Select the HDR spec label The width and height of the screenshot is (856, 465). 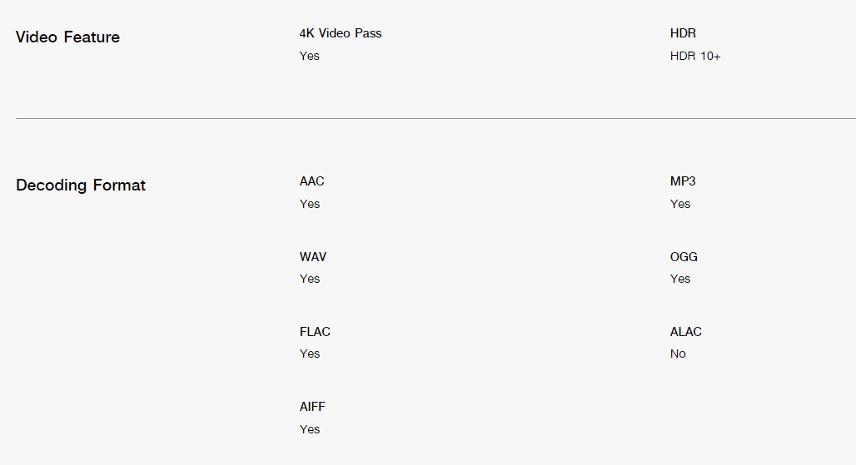pos(683,33)
